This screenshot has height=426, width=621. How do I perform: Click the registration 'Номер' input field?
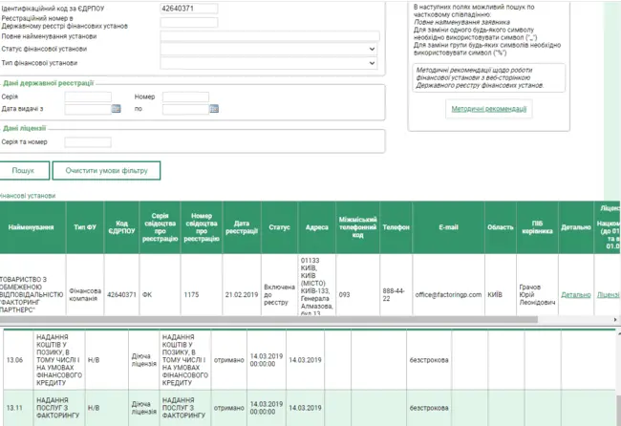(x=185, y=96)
